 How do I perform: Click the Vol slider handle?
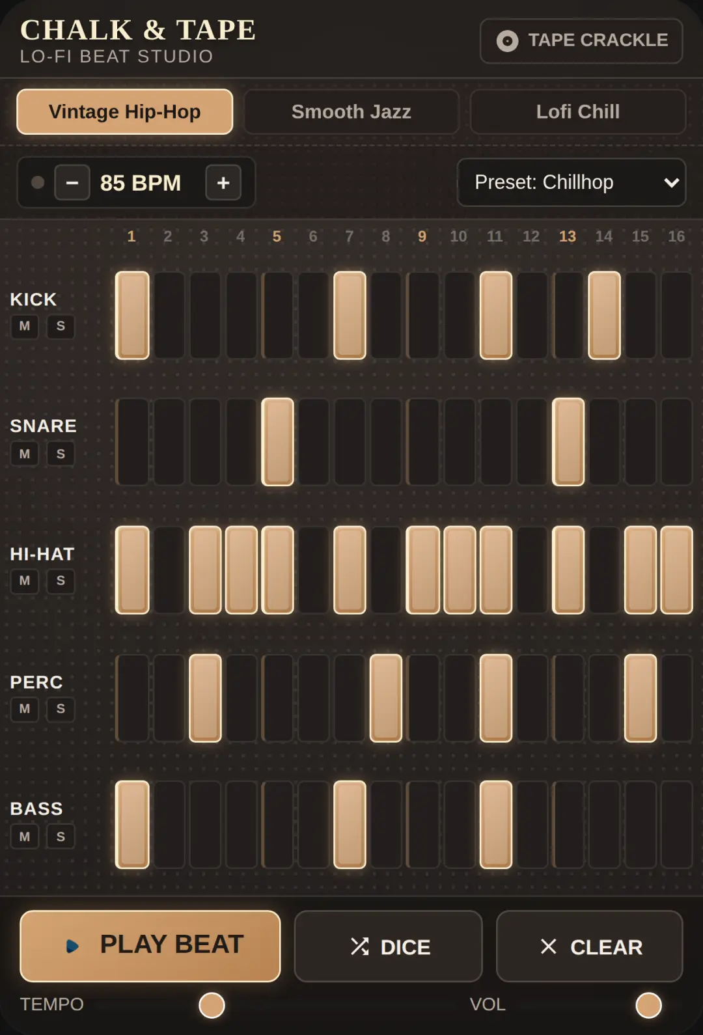pyautogui.click(x=648, y=1005)
